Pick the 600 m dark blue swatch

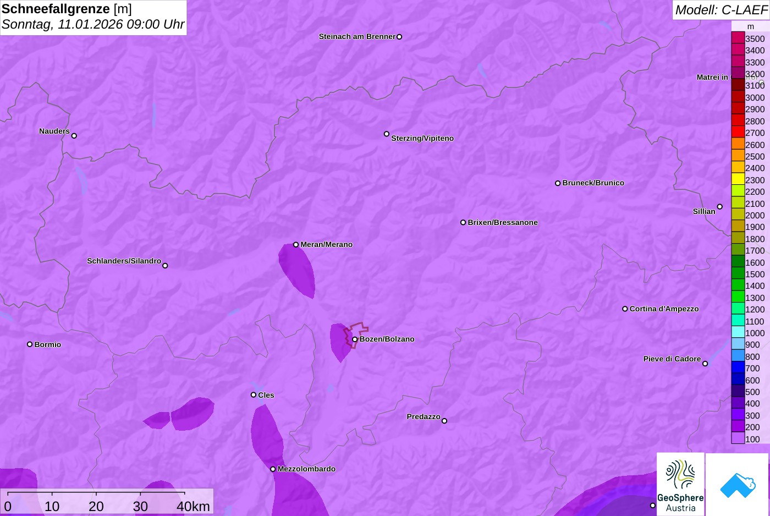pyautogui.click(x=738, y=380)
